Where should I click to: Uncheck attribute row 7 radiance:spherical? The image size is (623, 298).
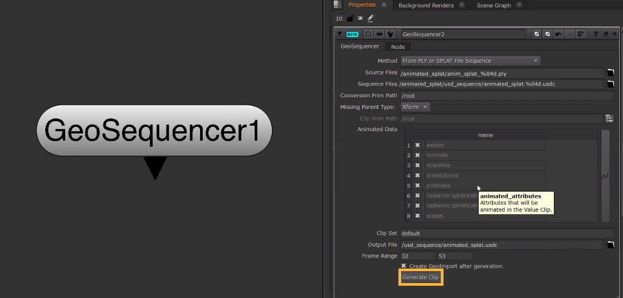pos(417,206)
